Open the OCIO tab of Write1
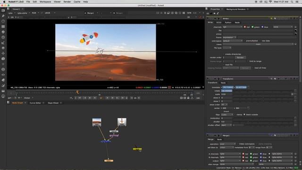The height and width of the screenshot is (170, 302). pyautogui.click(x=219, y=23)
